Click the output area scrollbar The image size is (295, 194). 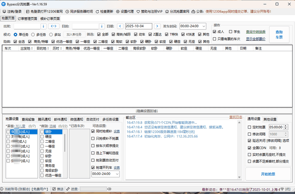(239, 150)
